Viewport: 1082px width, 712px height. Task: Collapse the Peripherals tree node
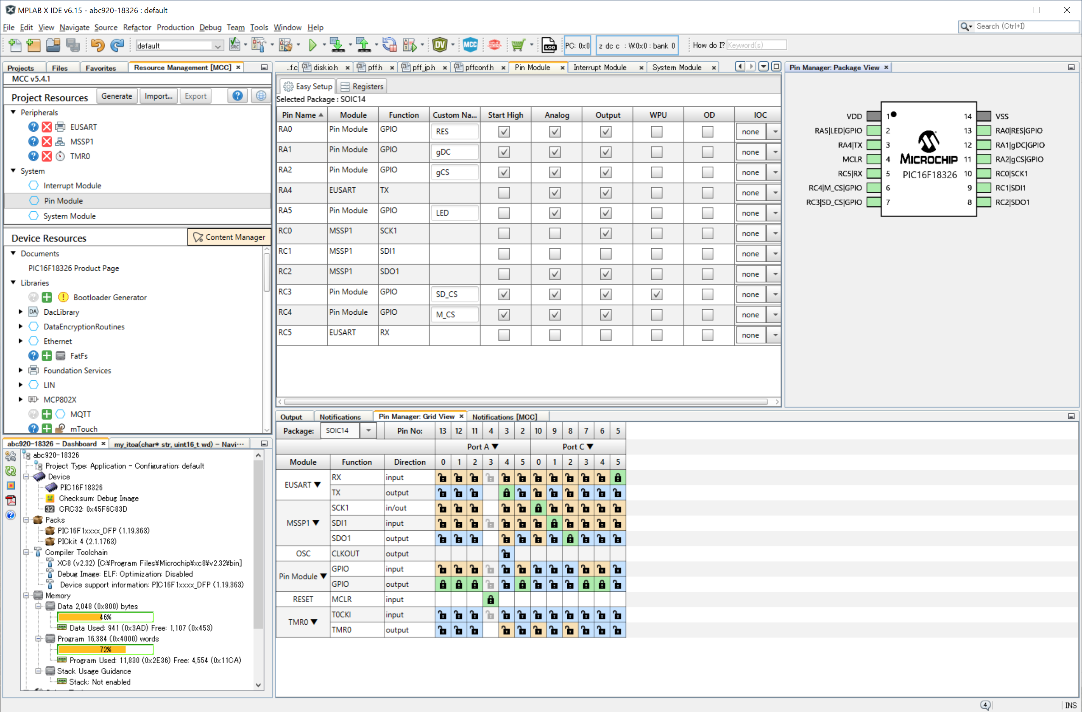point(13,112)
